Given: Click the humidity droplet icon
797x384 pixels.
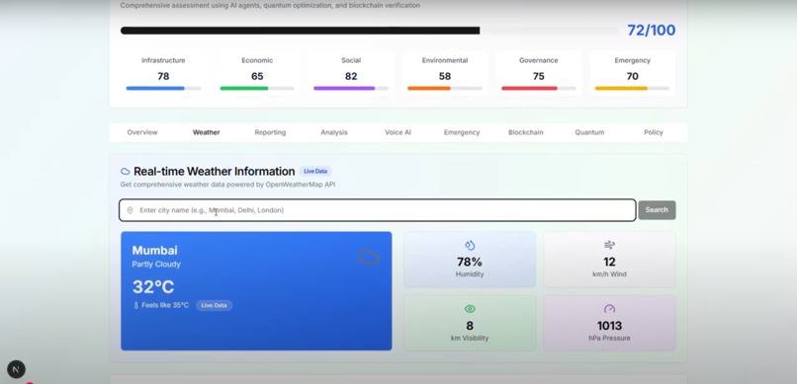Looking at the screenshot, I should coord(470,246).
